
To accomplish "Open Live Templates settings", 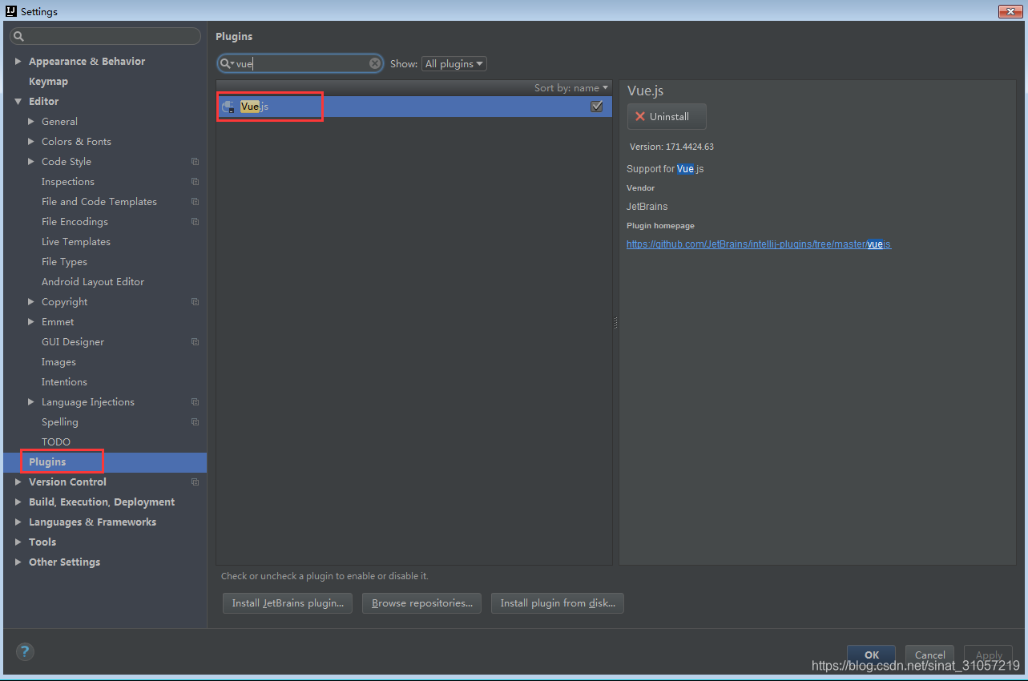I will 76,241.
